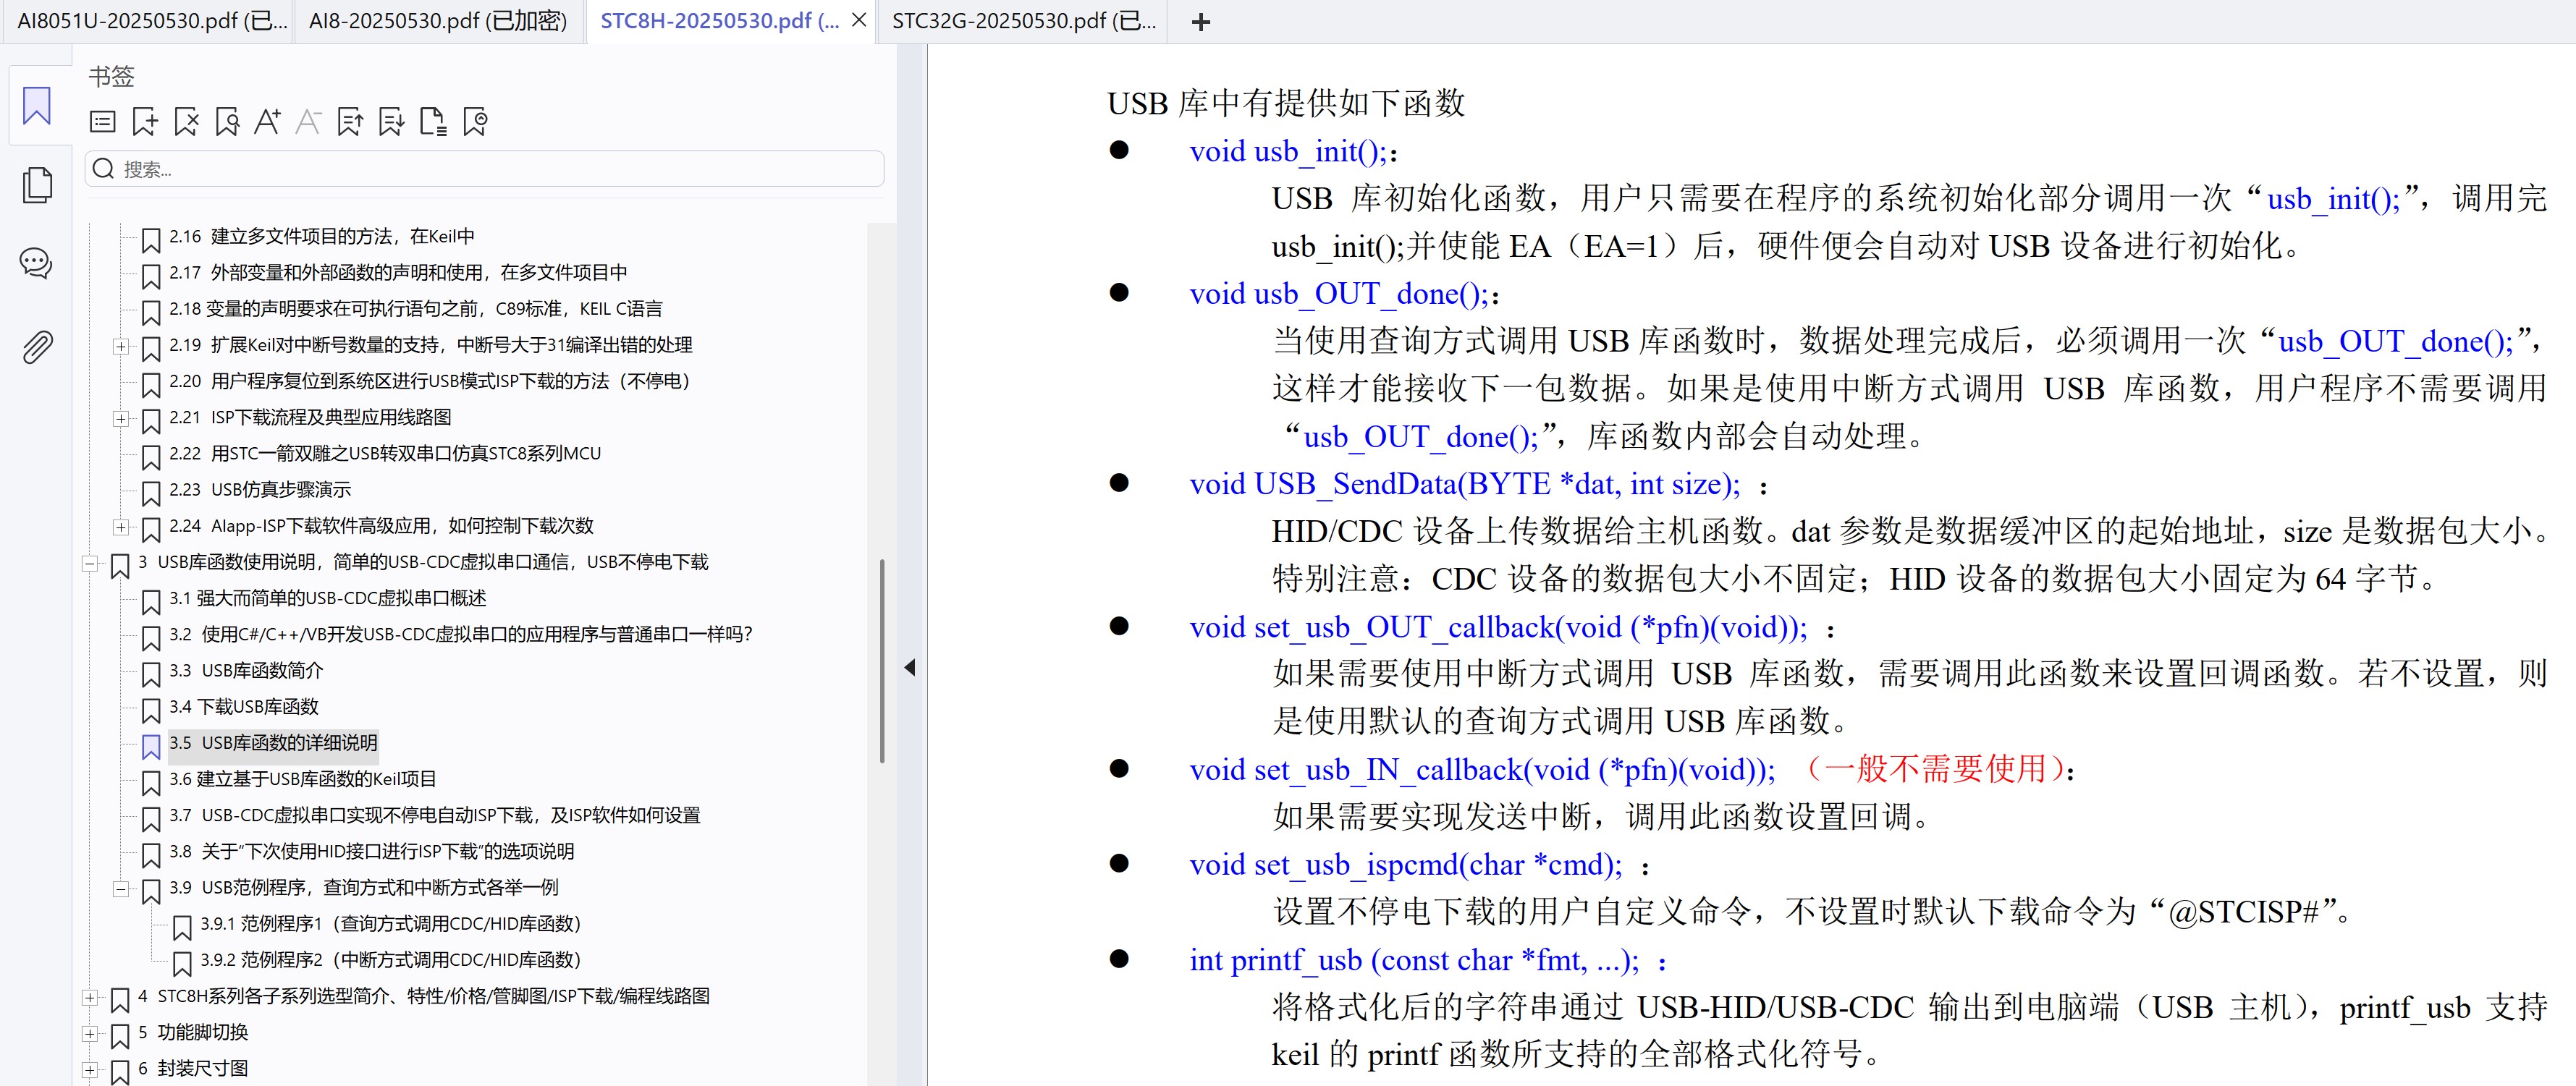Click the bookmark move-down icon with down arrow

click(x=391, y=122)
